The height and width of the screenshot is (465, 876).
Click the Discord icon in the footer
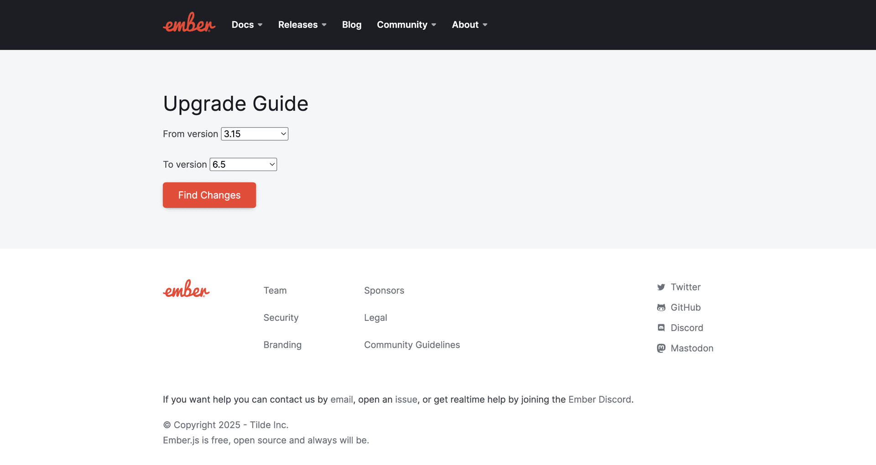(x=661, y=328)
